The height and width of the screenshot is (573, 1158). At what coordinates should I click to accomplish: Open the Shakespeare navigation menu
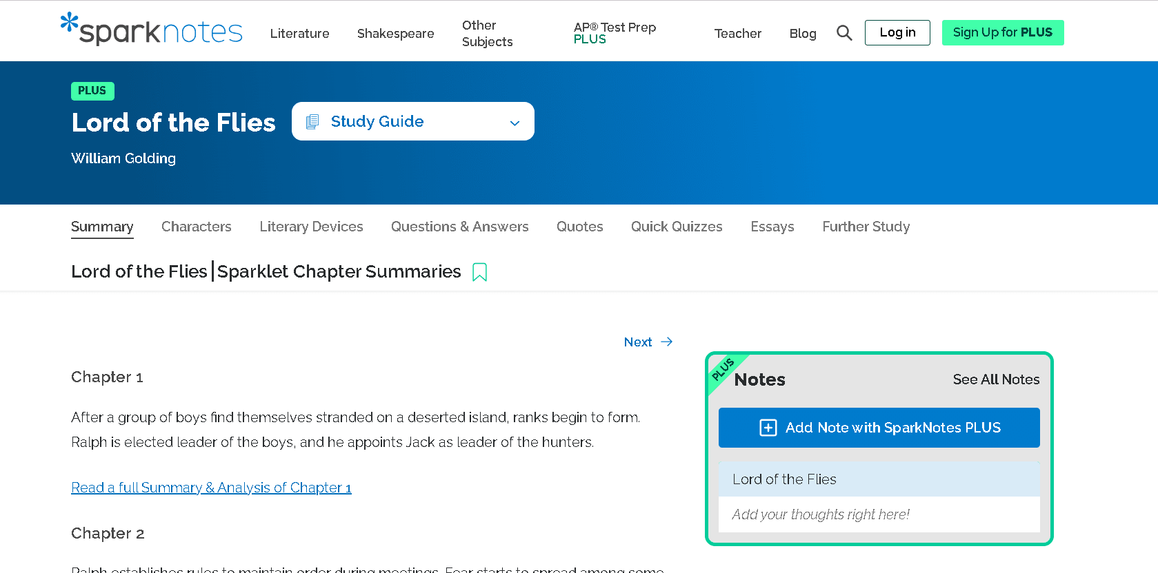(x=395, y=33)
